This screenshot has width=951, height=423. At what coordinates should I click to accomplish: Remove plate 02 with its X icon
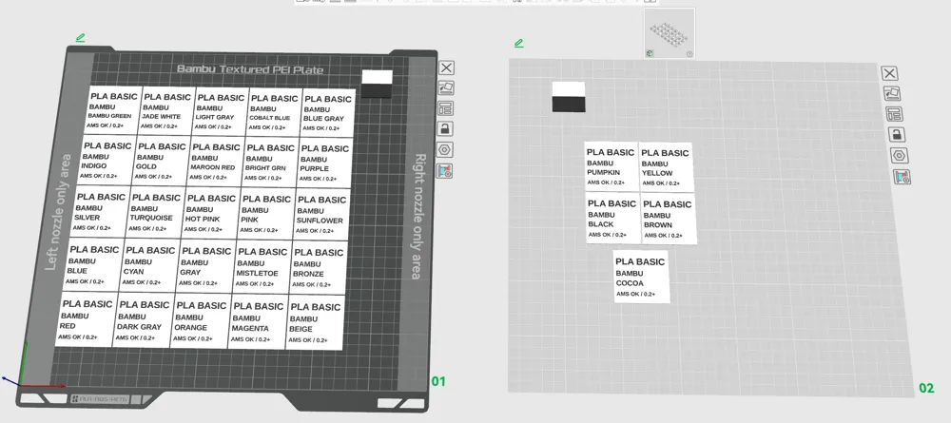[x=889, y=74]
